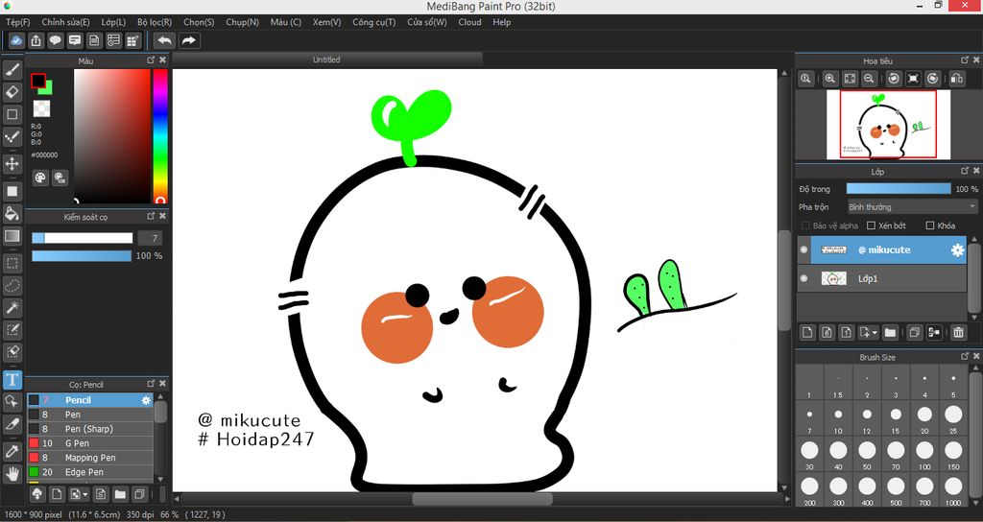
Task: Choose the Eyedropper tool
Action: pos(12,450)
